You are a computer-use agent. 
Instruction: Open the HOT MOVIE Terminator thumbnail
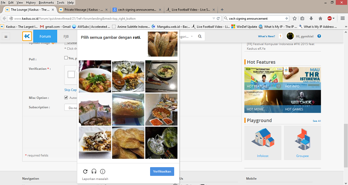tap(263, 101)
